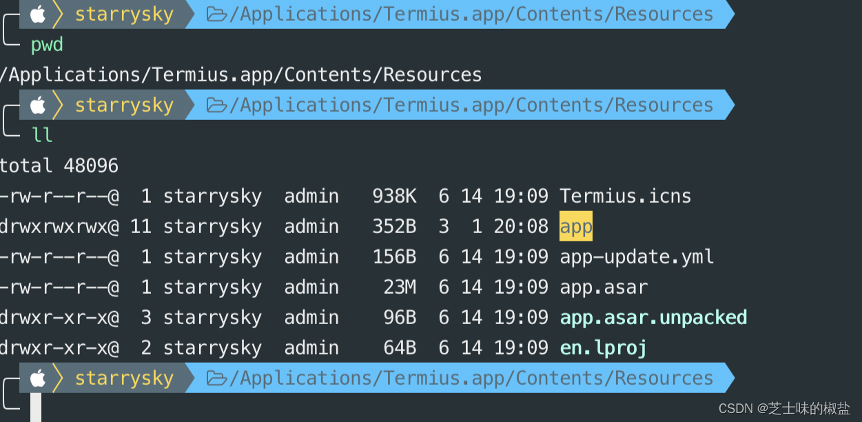Click the terminal cursor on the last prompt line
The width and height of the screenshot is (862, 422).
click(x=36, y=408)
